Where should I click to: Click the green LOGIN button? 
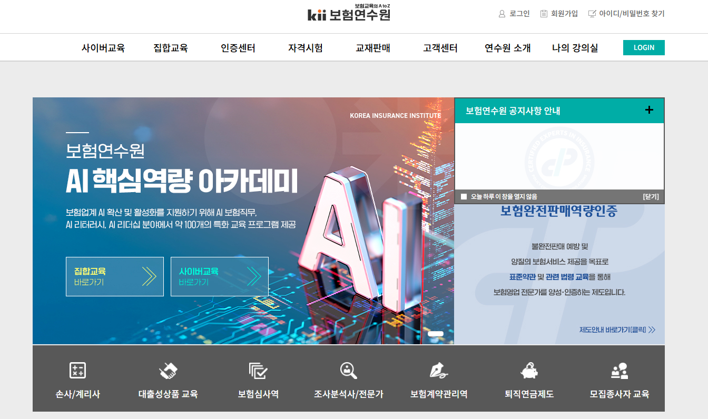[644, 47]
